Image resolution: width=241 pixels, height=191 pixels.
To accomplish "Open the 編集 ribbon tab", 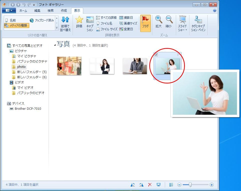I will (37, 10).
